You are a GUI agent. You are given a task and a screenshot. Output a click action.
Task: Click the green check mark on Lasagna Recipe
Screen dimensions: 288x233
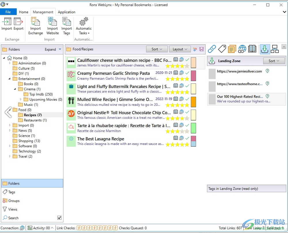click(187, 138)
